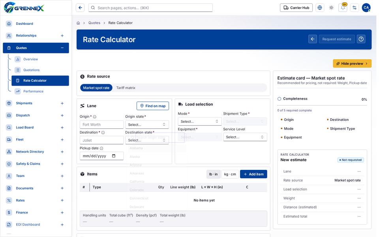Open the language globe icon
379x237 pixels.
(x=320, y=8)
